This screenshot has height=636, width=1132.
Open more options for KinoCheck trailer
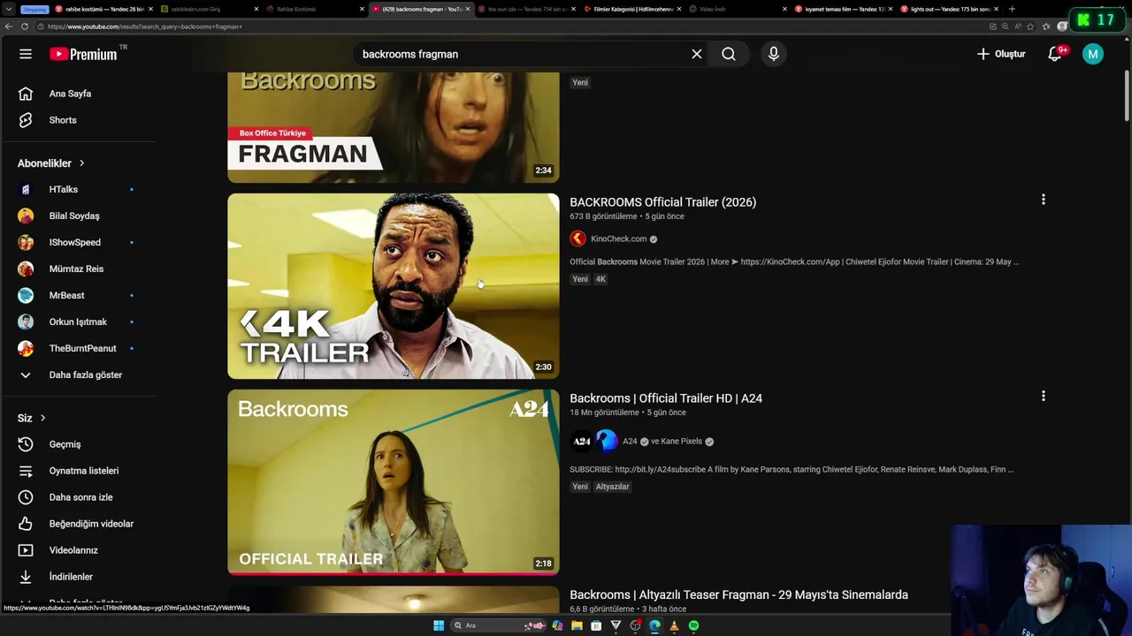coord(1044,200)
